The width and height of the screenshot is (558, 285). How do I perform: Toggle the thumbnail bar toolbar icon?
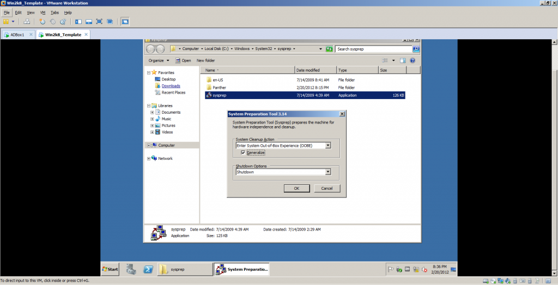[x=89, y=22]
